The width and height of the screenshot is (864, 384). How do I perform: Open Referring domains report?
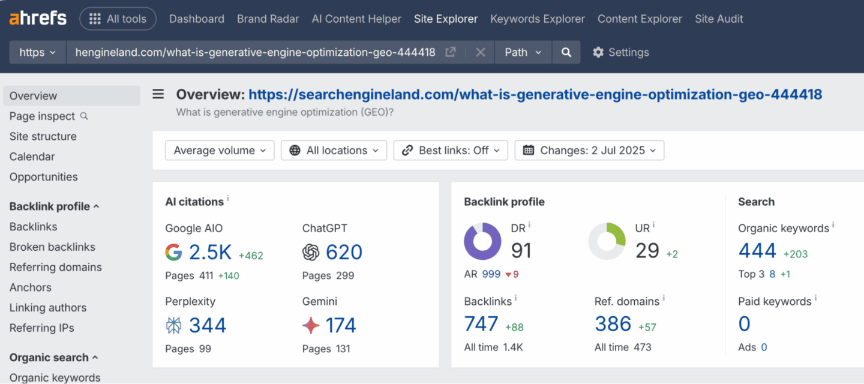[x=56, y=267]
